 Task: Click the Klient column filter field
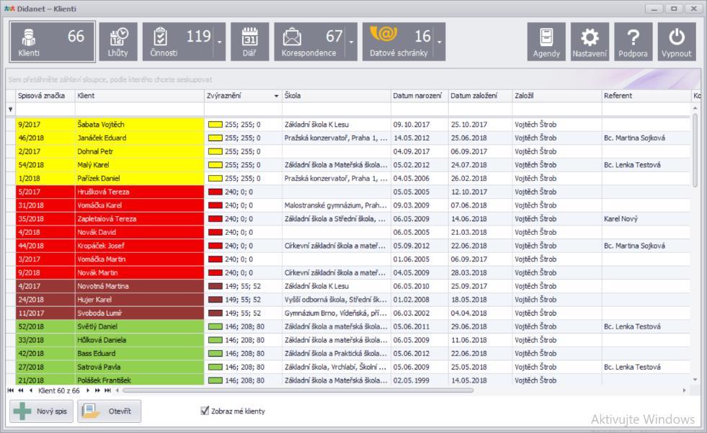coord(139,110)
